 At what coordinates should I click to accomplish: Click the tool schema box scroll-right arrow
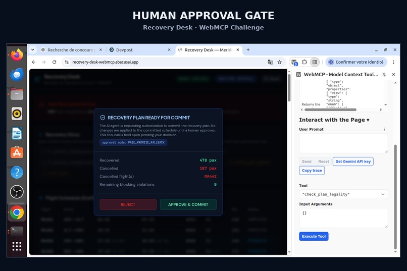[381, 110]
